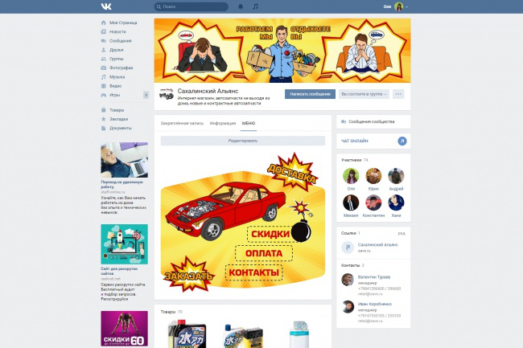Click ОПЛАТА in the menu image

point(264,253)
